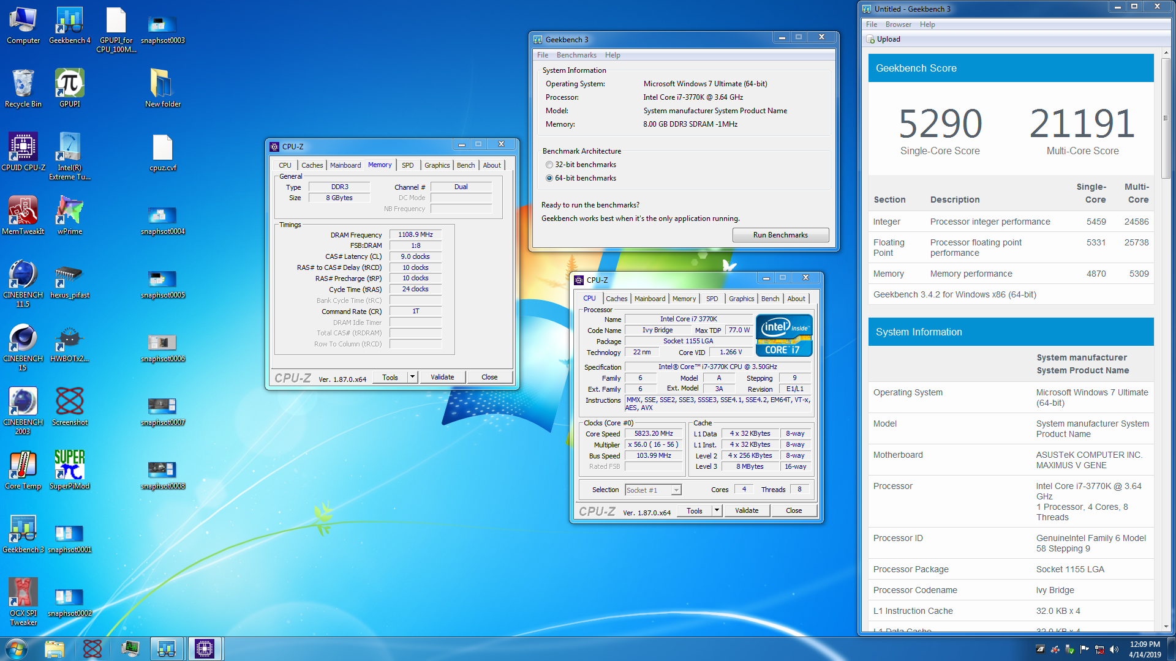Click Validate in the lower CPU-Z window
This screenshot has width=1176, height=661.
click(x=747, y=510)
